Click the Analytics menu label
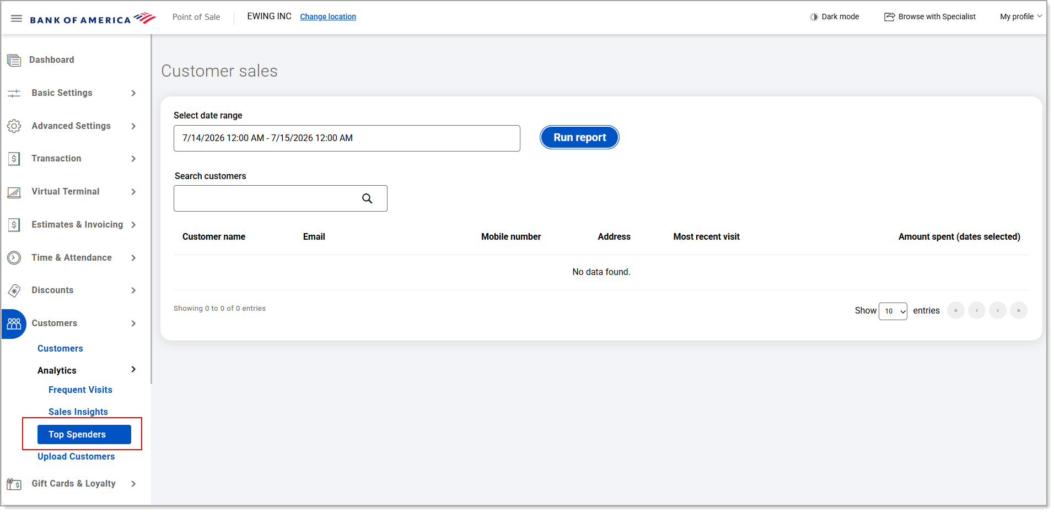This screenshot has width=1054, height=513. (57, 371)
